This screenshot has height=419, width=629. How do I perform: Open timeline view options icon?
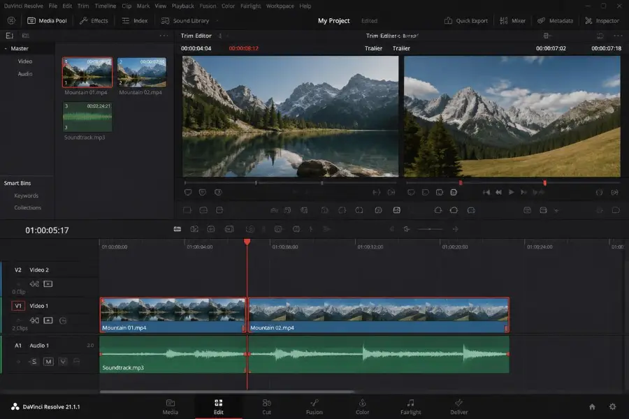tap(177, 229)
